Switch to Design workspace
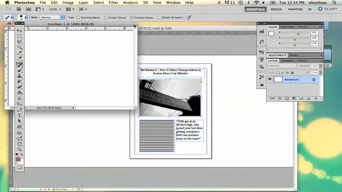342x192 pixels. coord(276,9)
